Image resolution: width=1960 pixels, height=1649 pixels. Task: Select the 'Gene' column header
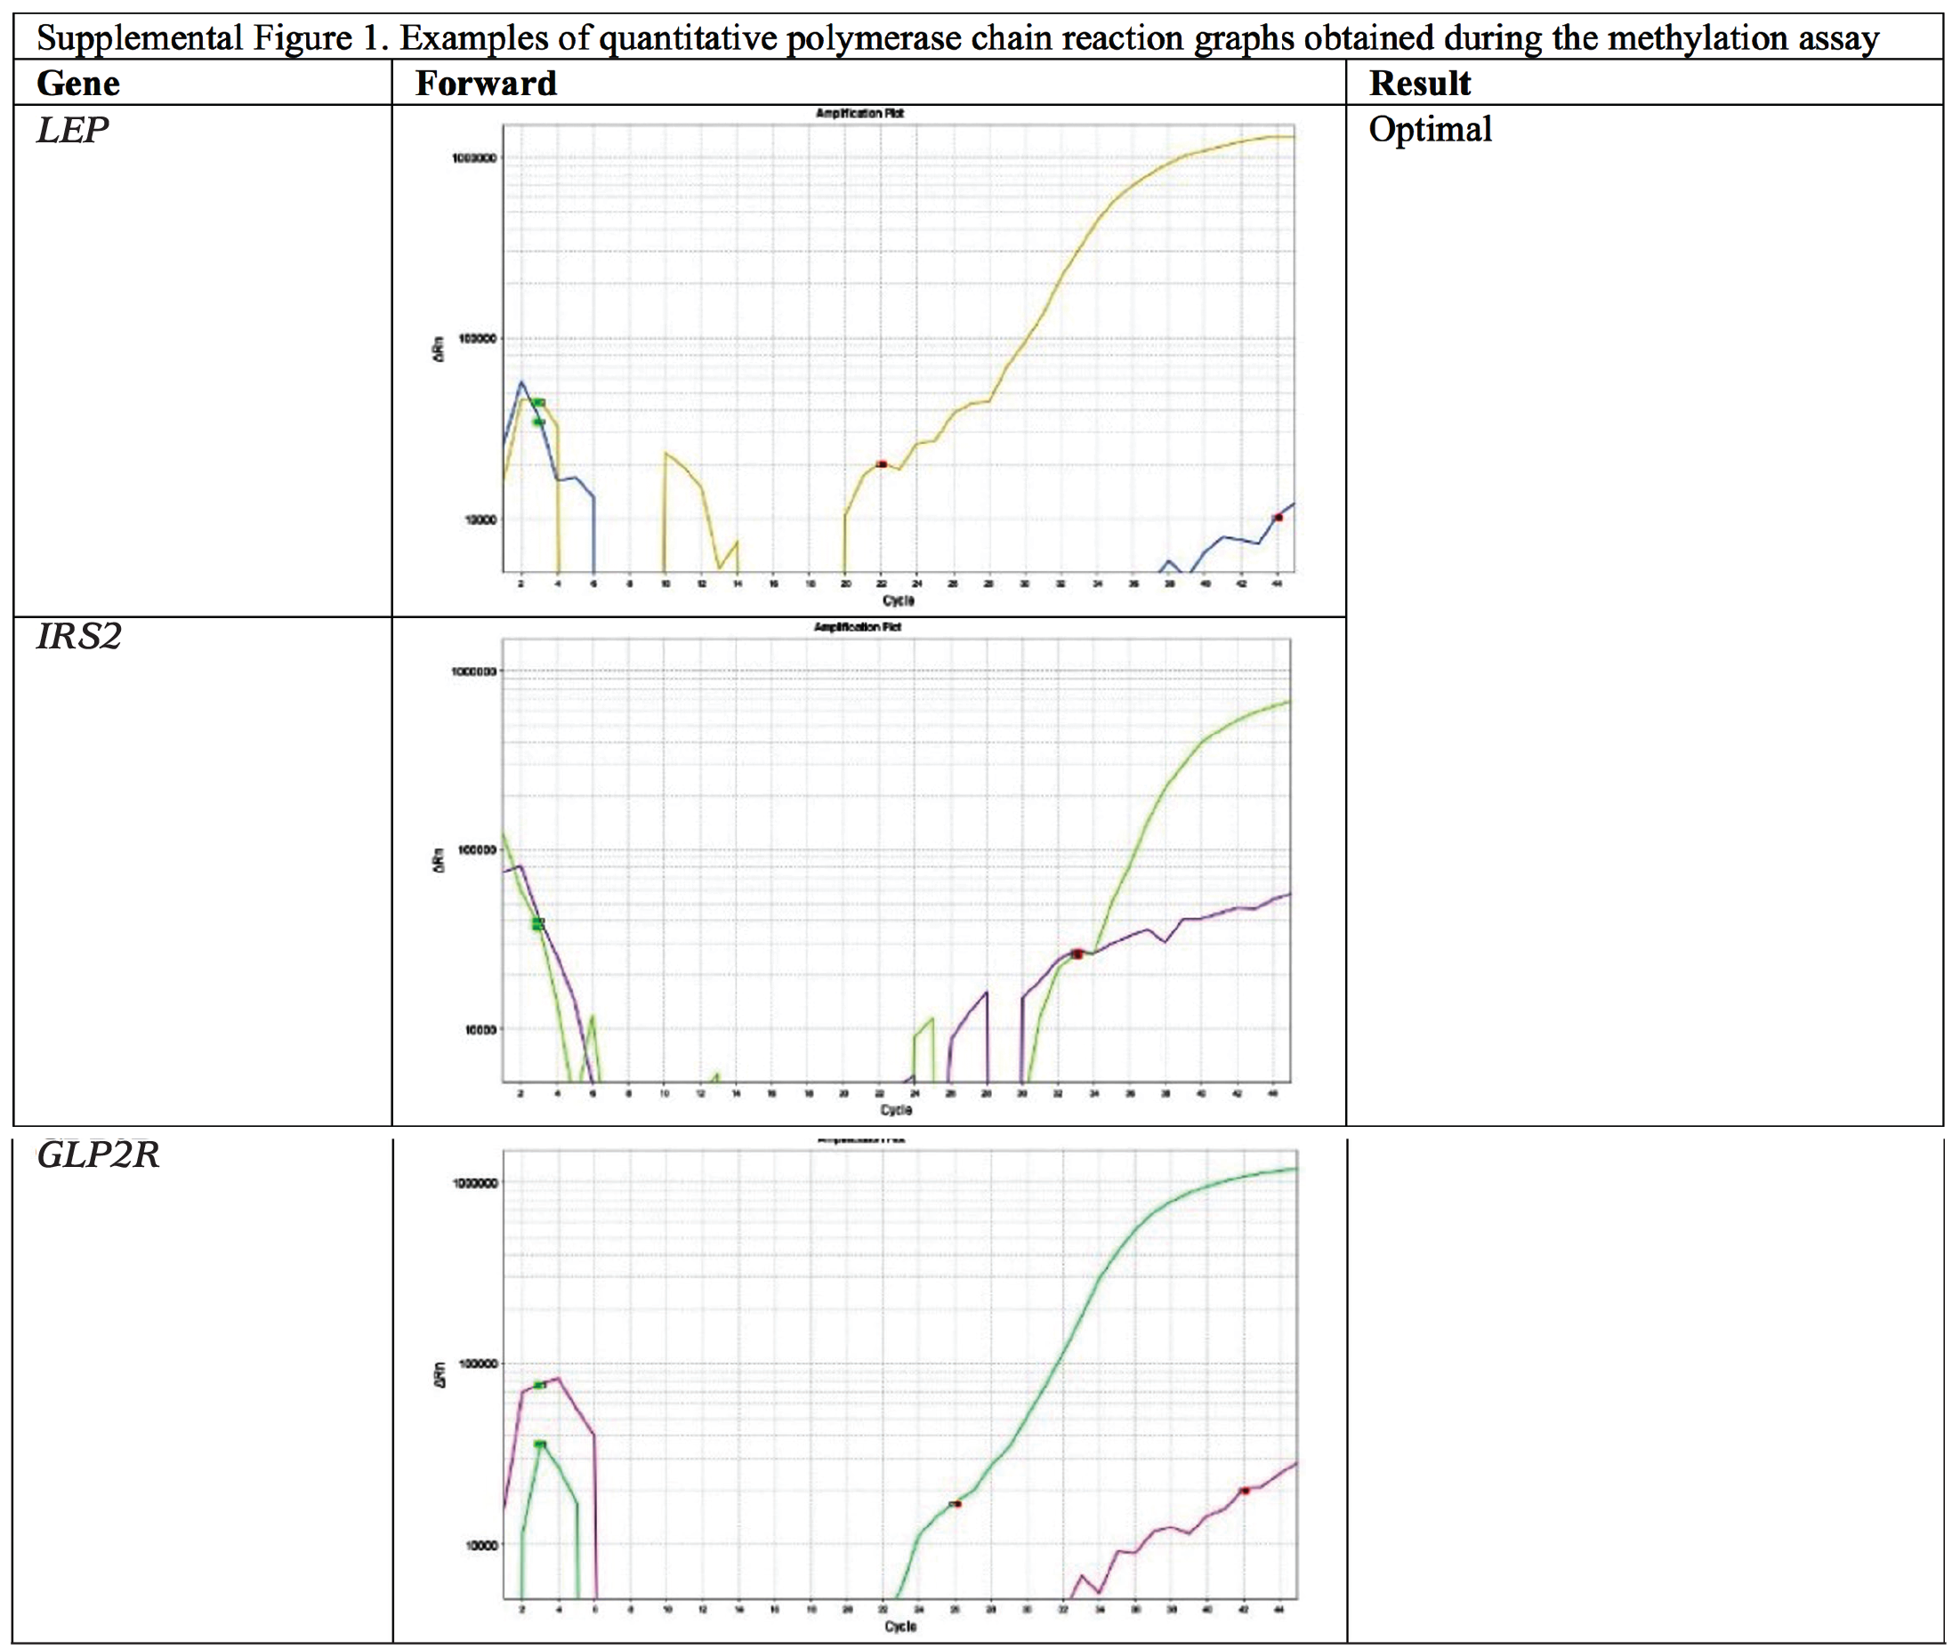[78, 84]
